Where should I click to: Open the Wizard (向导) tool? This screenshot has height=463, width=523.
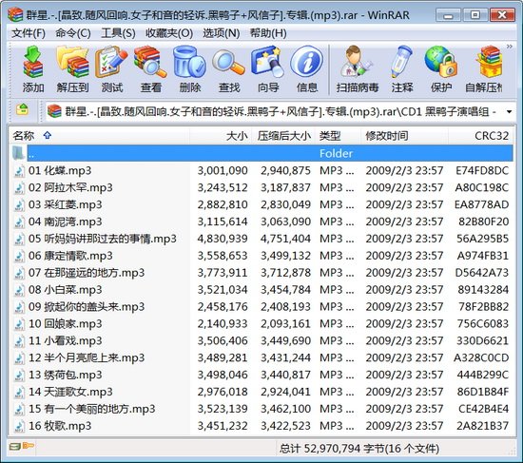(268, 69)
